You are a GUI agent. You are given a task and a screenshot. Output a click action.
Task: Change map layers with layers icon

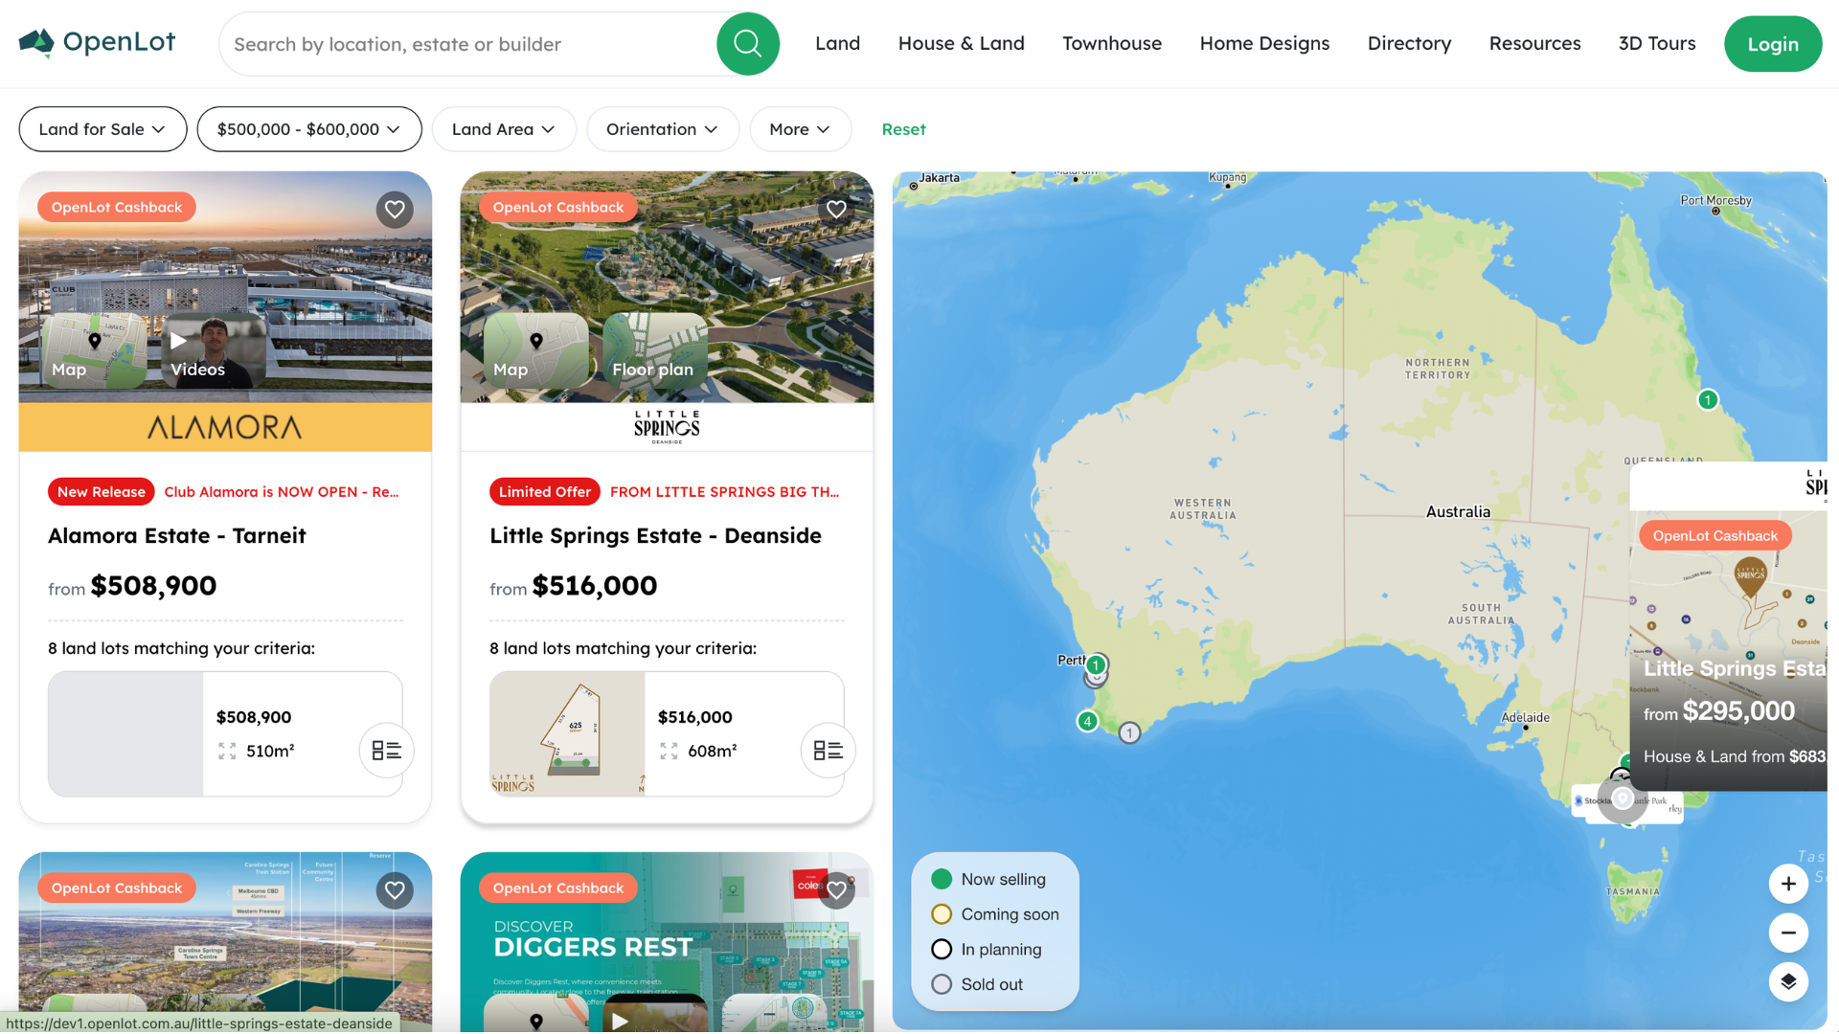(x=1788, y=981)
